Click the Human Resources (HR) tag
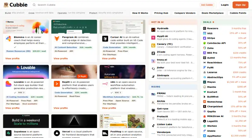 pyautogui.click(x=19, y=51)
